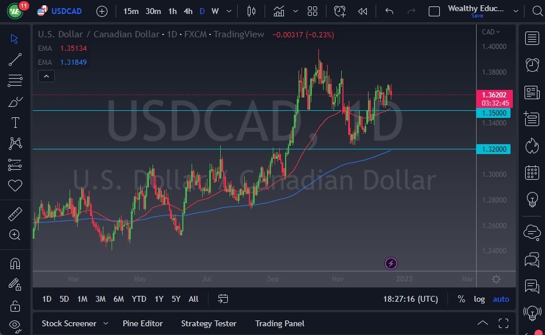The image size is (545, 335).
Task: Click the purple lightning event marker
Action: coord(391,263)
